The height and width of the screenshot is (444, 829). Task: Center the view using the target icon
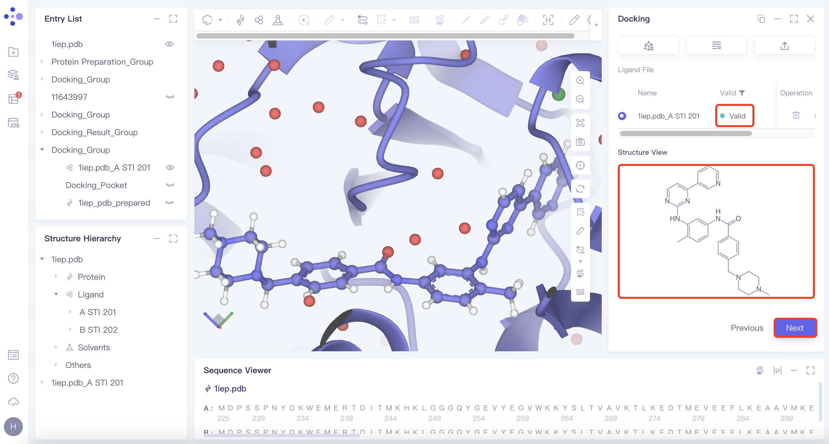pyautogui.click(x=580, y=165)
